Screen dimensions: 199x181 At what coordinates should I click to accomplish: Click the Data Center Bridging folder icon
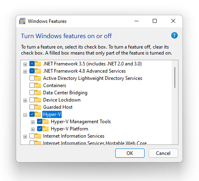coord(38,93)
